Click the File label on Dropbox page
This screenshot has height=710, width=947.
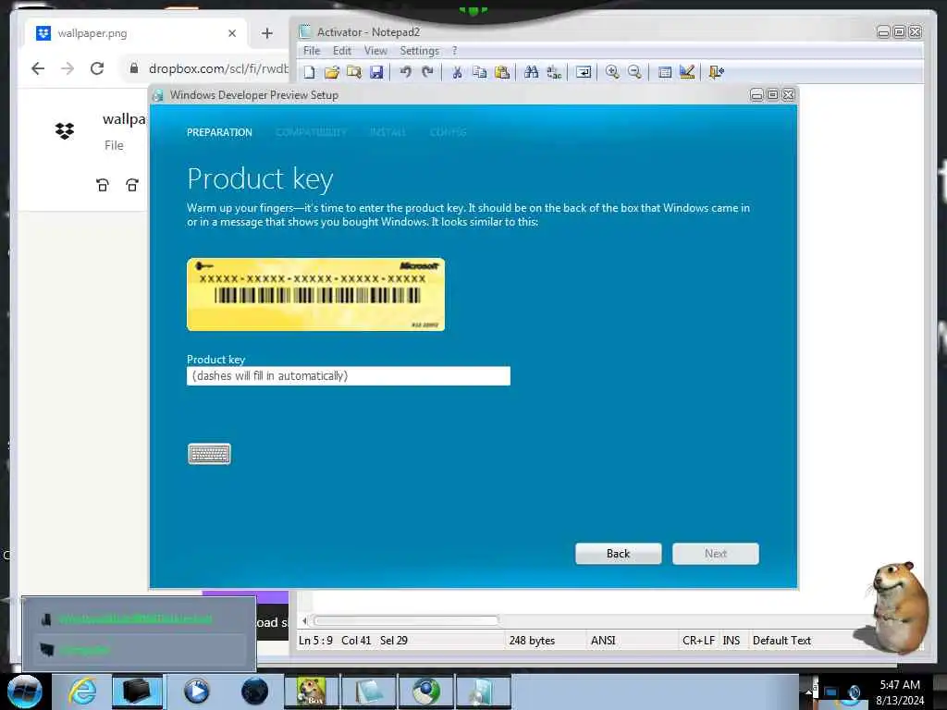tap(114, 145)
